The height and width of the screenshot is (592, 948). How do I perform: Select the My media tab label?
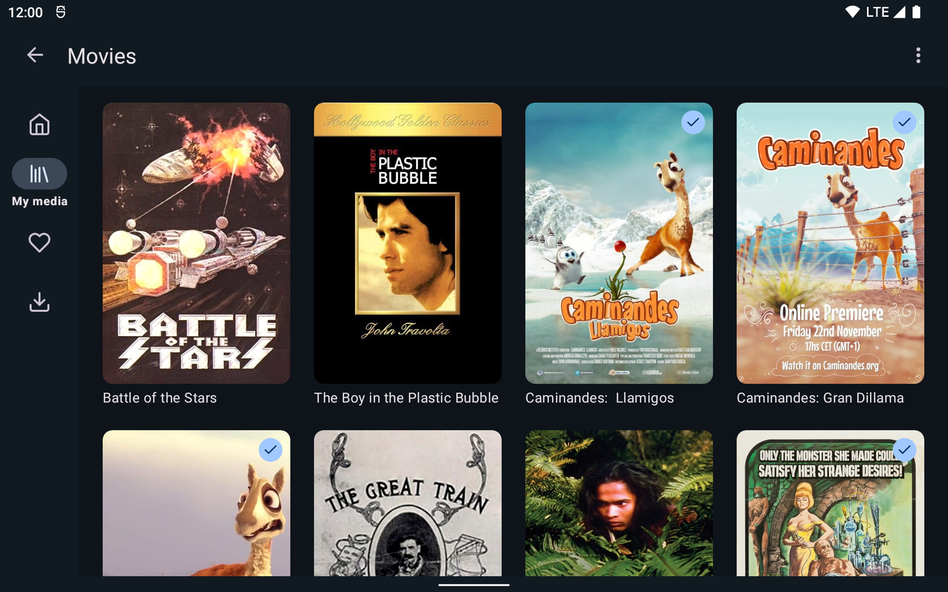coord(39,201)
